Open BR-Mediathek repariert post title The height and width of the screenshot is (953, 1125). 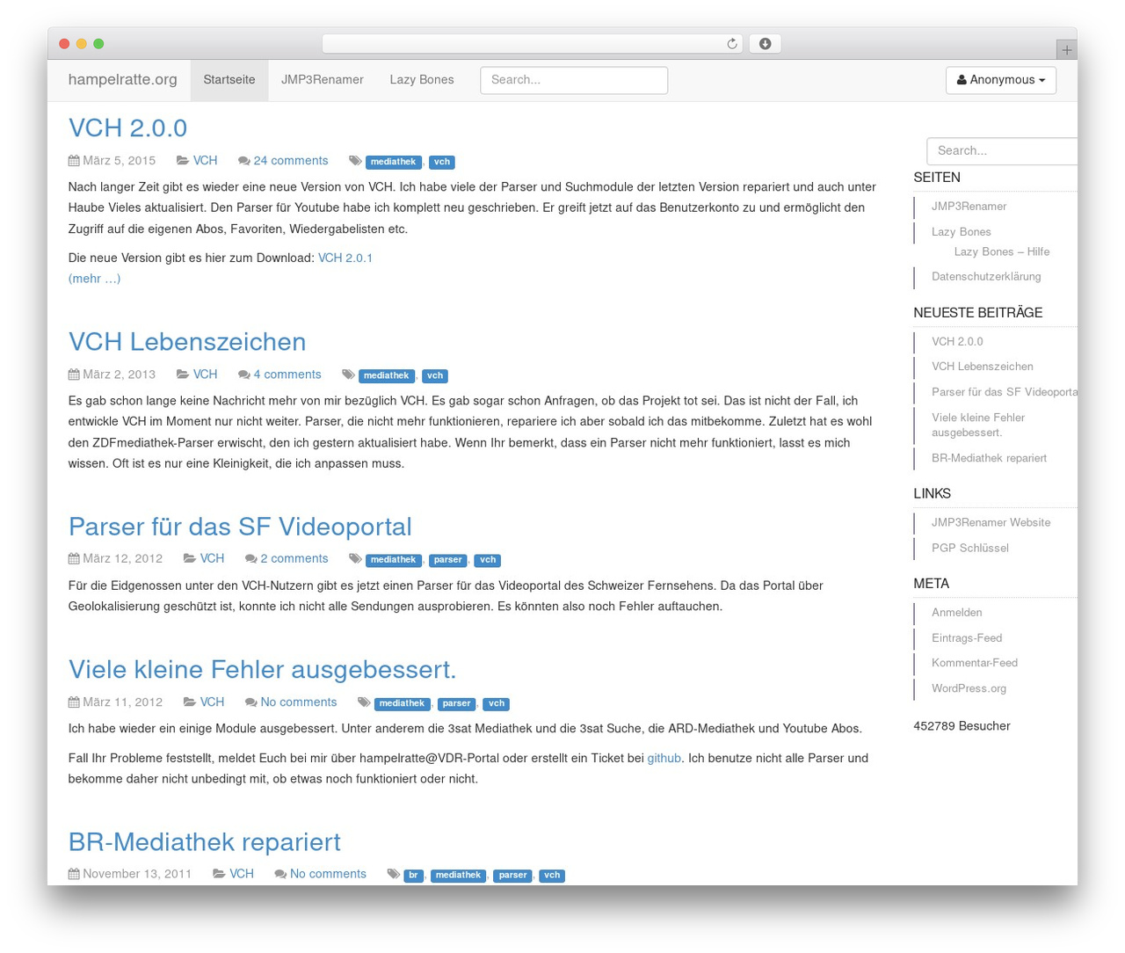pyautogui.click(x=205, y=841)
